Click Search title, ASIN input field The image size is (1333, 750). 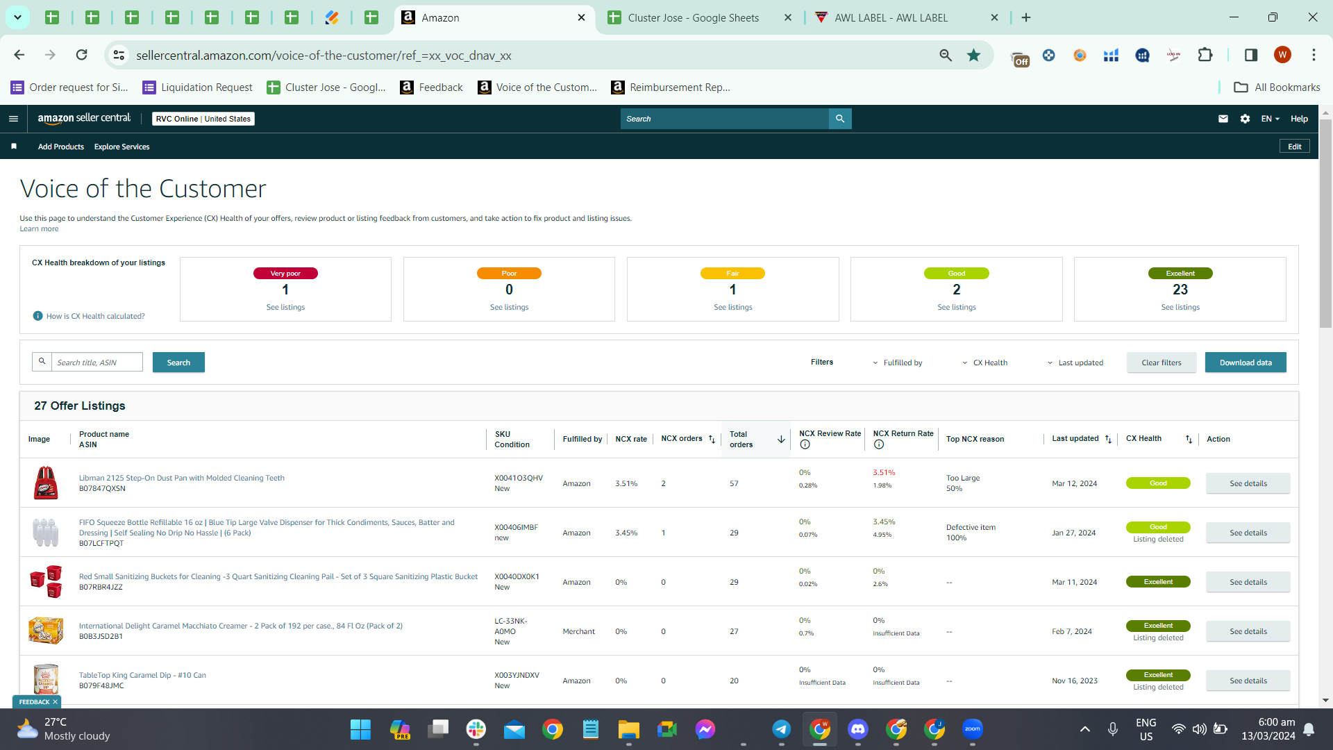point(97,362)
